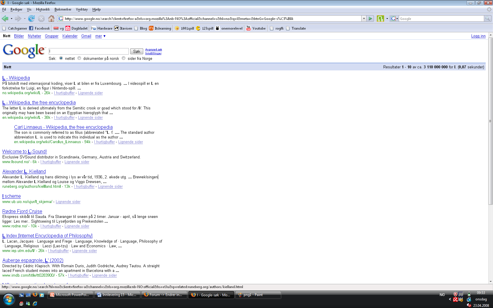Image resolution: width=493 pixels, height=308 pixels.
Task: Open the Grupper link
Action: point(52,36)
